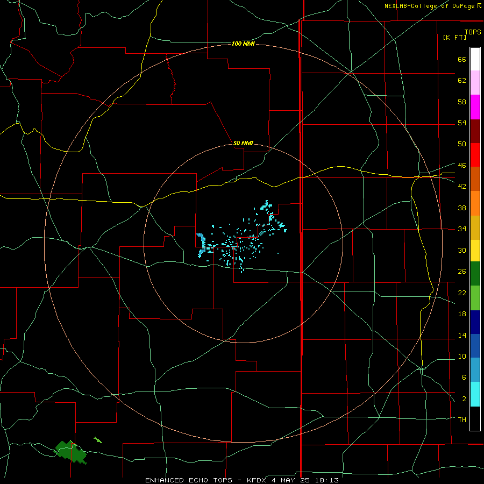484x484 pixels.
Task: Click the large dark green echo blob
Action: point(71,452)
